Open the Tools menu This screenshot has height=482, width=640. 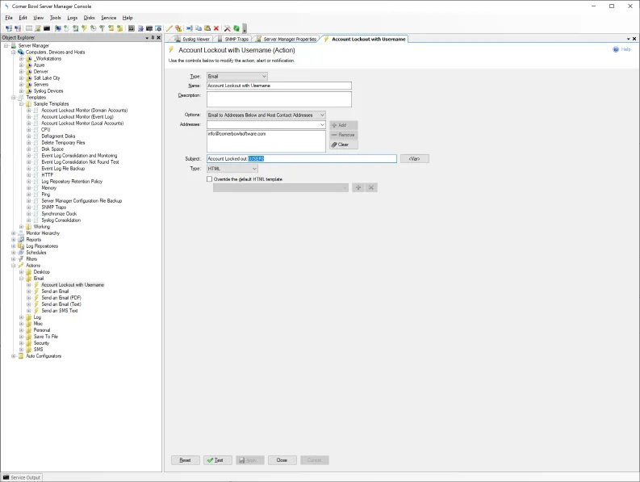55,18
